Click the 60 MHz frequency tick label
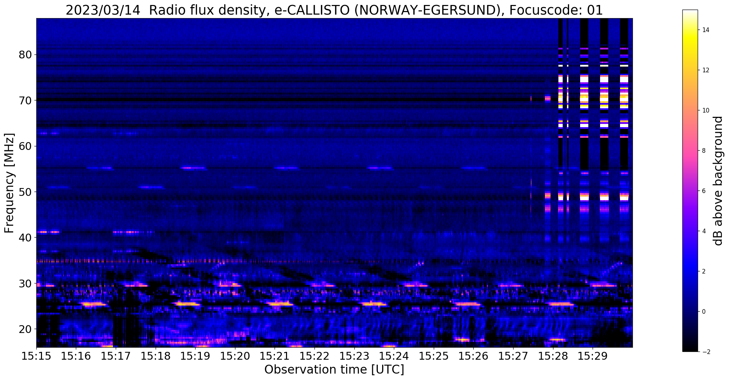729x380 pixels. [25, 146]
